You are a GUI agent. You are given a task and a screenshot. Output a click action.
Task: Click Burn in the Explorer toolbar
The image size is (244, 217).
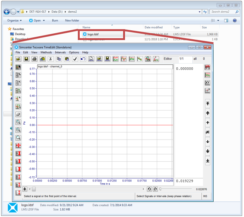tap(55, 21)
